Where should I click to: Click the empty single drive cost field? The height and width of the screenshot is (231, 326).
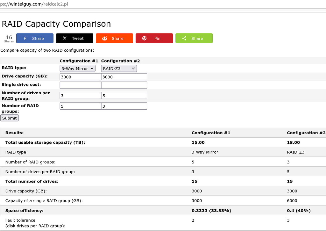pyautogui.click(x=80, y=85)
